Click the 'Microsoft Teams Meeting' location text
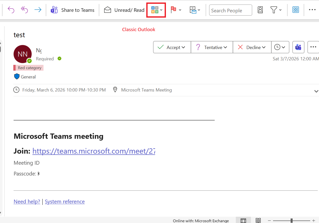This screenshot has height=223, width=319. (147, 90)
